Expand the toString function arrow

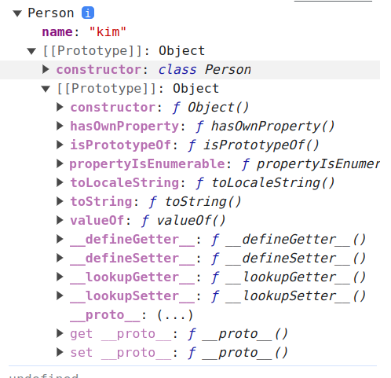point(60,201)
